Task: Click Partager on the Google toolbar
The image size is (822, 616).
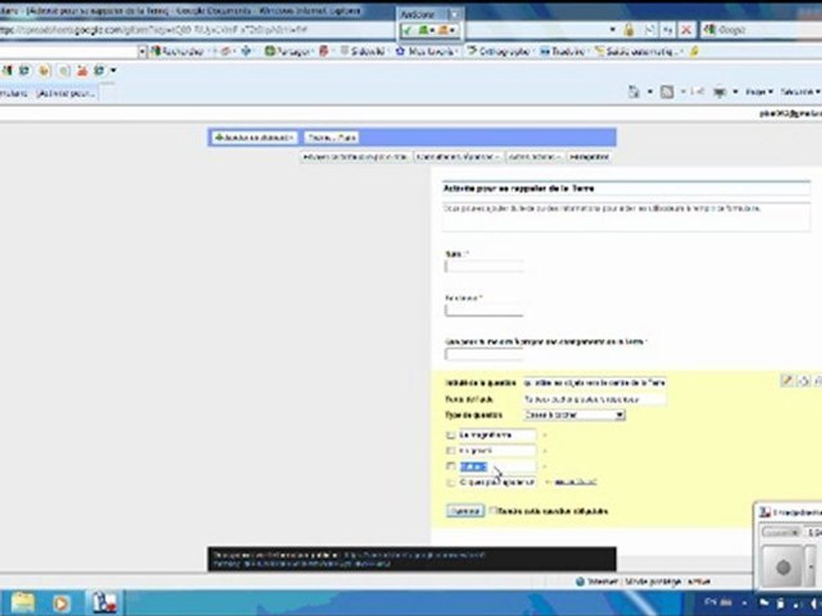Action: 289,51
